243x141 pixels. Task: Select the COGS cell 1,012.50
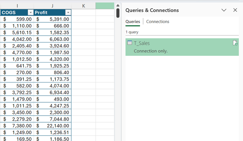pyautogui.click(x=17, y=59)
